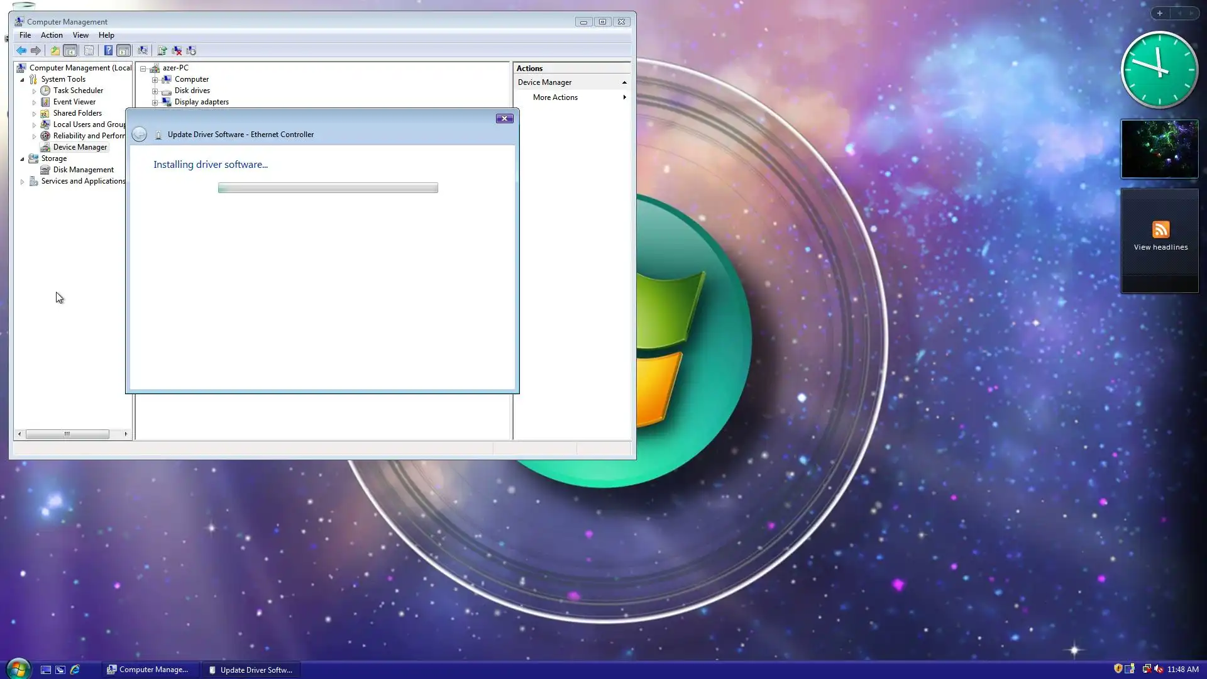Click the Update driver software toolbar icon
The image size is (1207, 679).
pyautogui.click(x=162, y=50)
